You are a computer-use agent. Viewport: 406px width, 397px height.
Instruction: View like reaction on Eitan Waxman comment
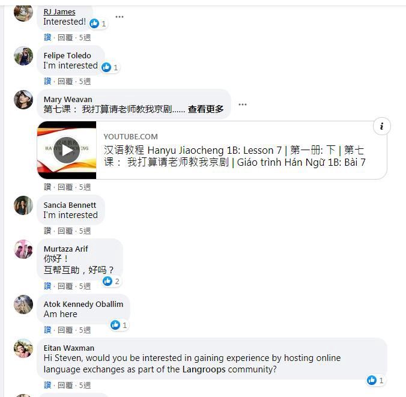coord(375,380)
